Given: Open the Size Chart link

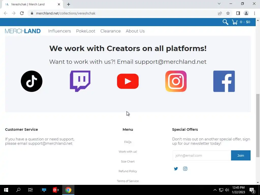Looking at the screenshot, I should (128, 161).
